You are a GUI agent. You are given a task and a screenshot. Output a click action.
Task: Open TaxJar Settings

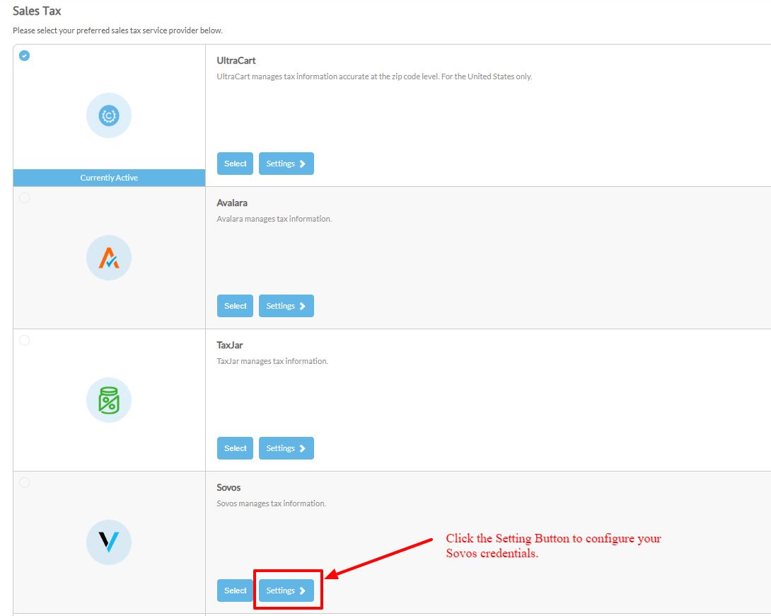[x=286, y=448]
